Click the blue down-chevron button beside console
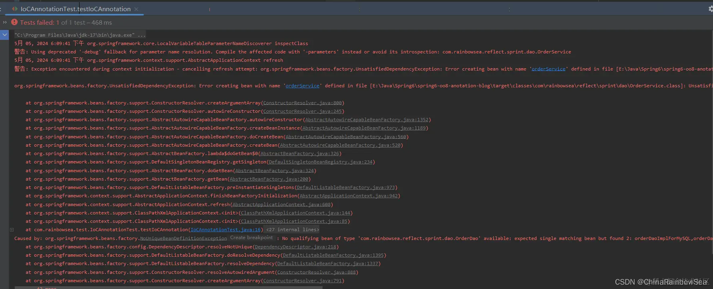The height and width of the screenshot is (289, 713). coord(4,35)
